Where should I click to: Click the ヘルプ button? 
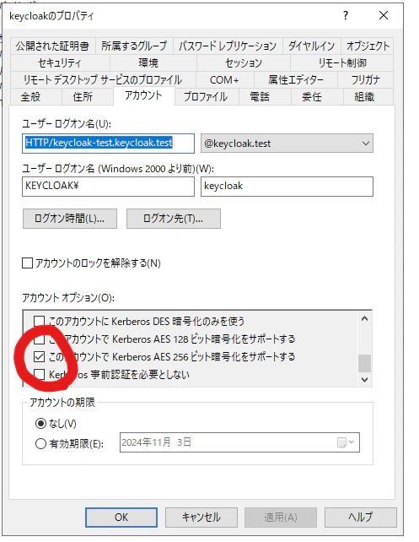[x=361, y=518]
